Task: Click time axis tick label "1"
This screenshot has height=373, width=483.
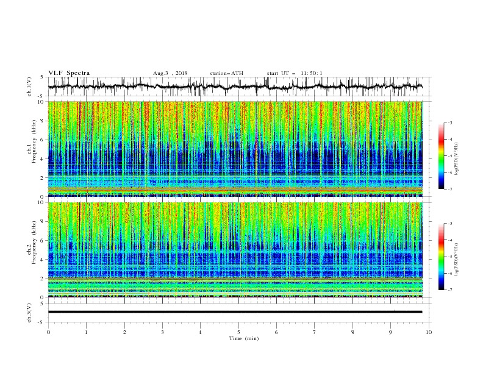Action: (86, 332)
